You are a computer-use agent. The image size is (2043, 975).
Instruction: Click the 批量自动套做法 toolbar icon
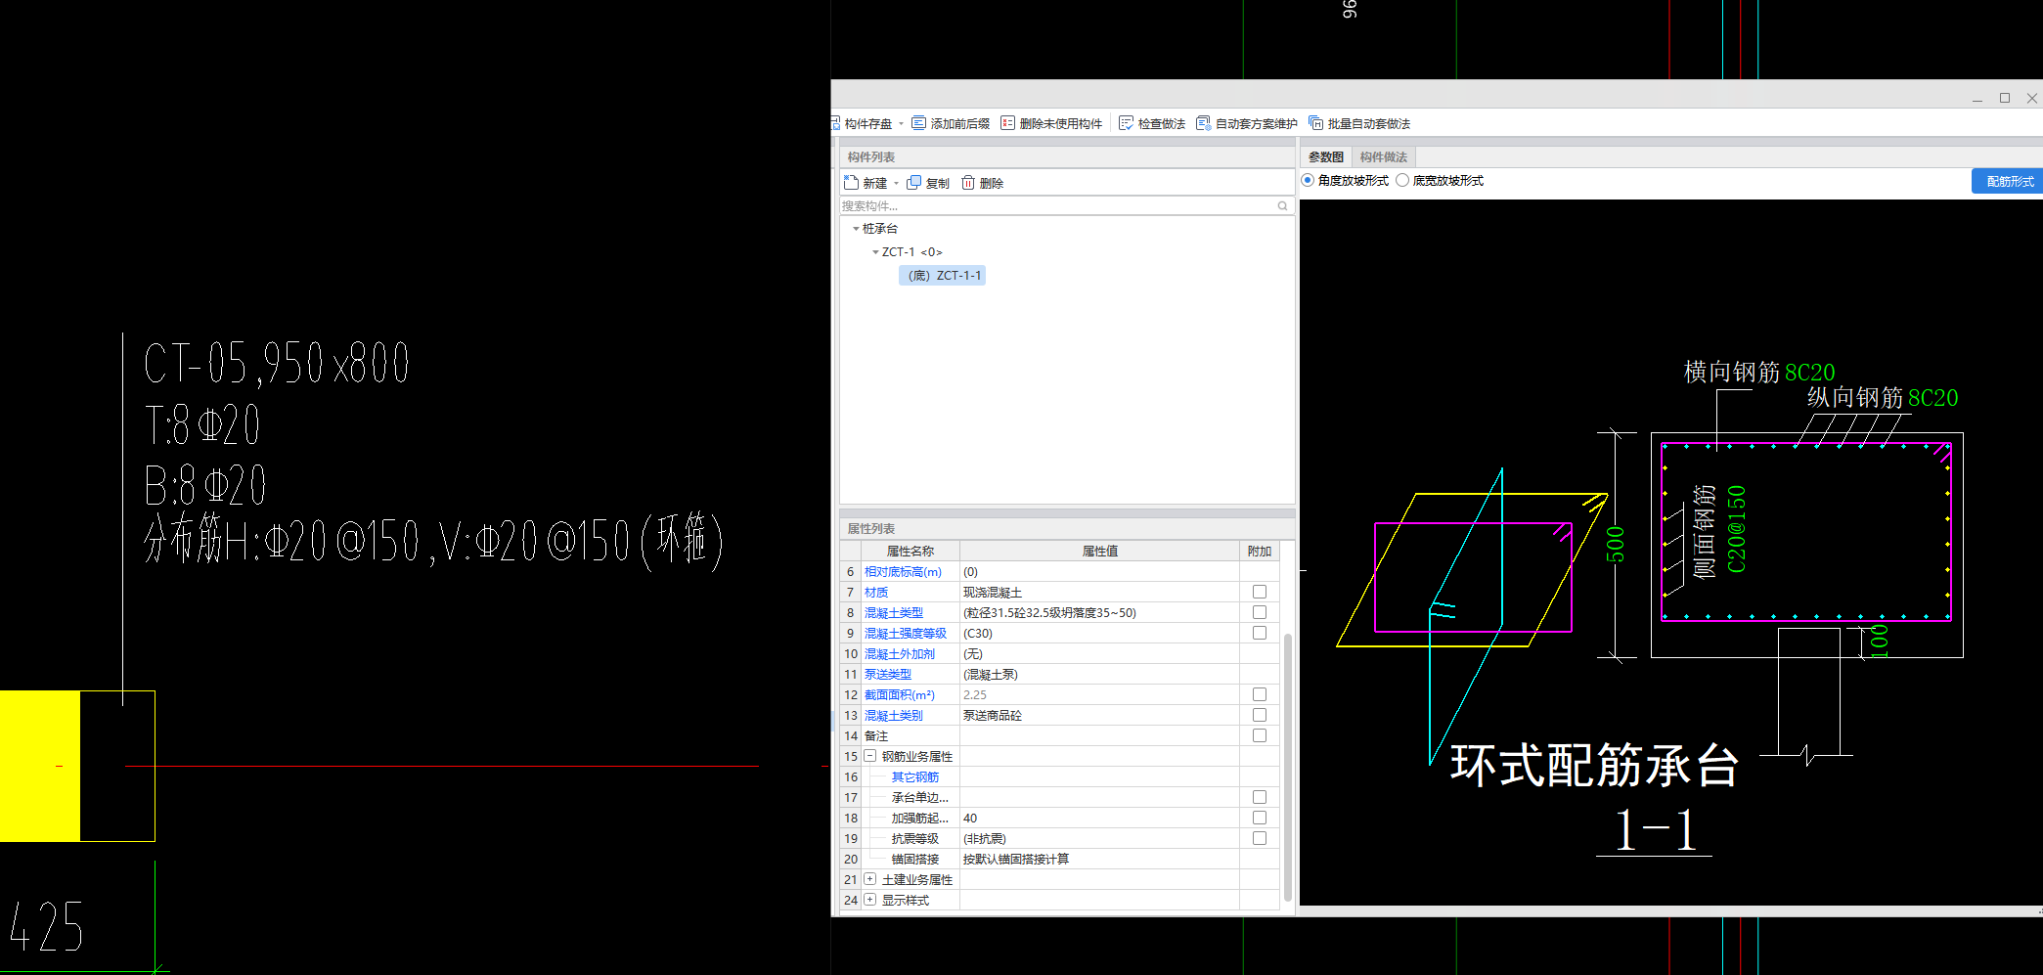click(1315, 123)
